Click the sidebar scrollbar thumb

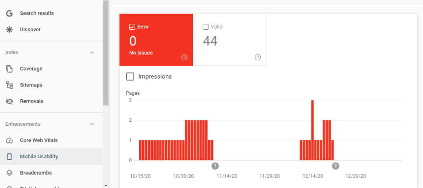(106, 53)
